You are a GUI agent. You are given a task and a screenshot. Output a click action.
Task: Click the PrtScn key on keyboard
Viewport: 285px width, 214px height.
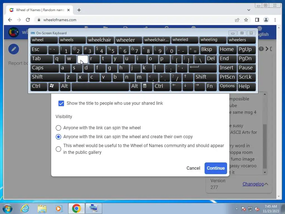tap(228, 77)
